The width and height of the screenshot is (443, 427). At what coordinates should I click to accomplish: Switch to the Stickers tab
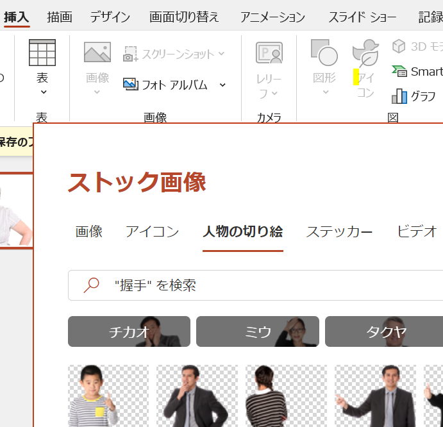(339, 231)
